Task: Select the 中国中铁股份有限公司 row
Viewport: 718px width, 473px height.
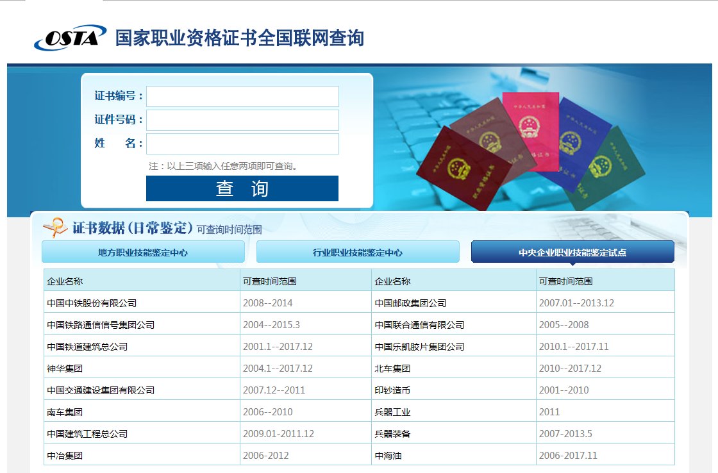Action: coord(92,303)
